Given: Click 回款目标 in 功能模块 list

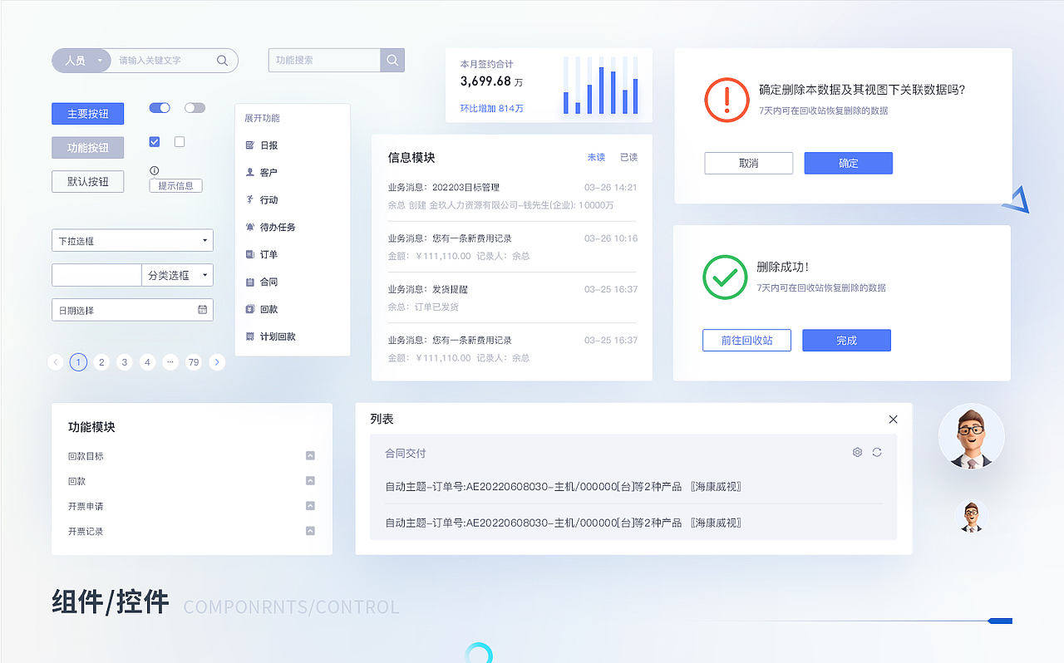Looking at the screenshot, I should coord(86,456).
